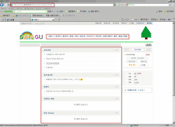
Task: Open the 도구(O) command bar menu
Action: click(163, 20)
